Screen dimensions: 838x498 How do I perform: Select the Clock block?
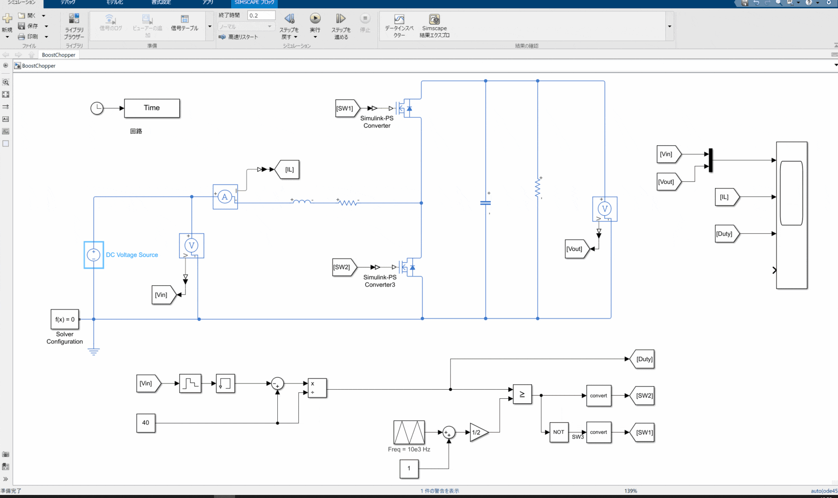pyautogui.click(x=97, y=108)
